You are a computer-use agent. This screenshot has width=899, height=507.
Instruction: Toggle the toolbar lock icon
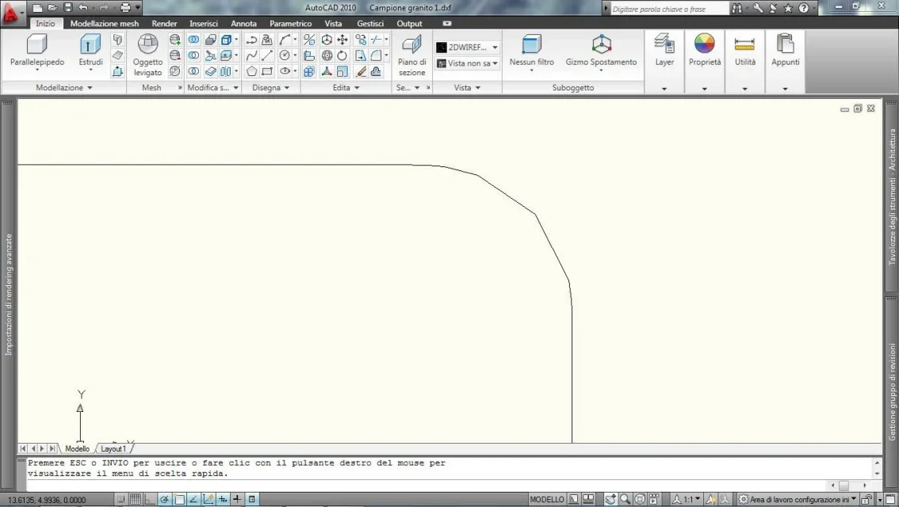867,500
